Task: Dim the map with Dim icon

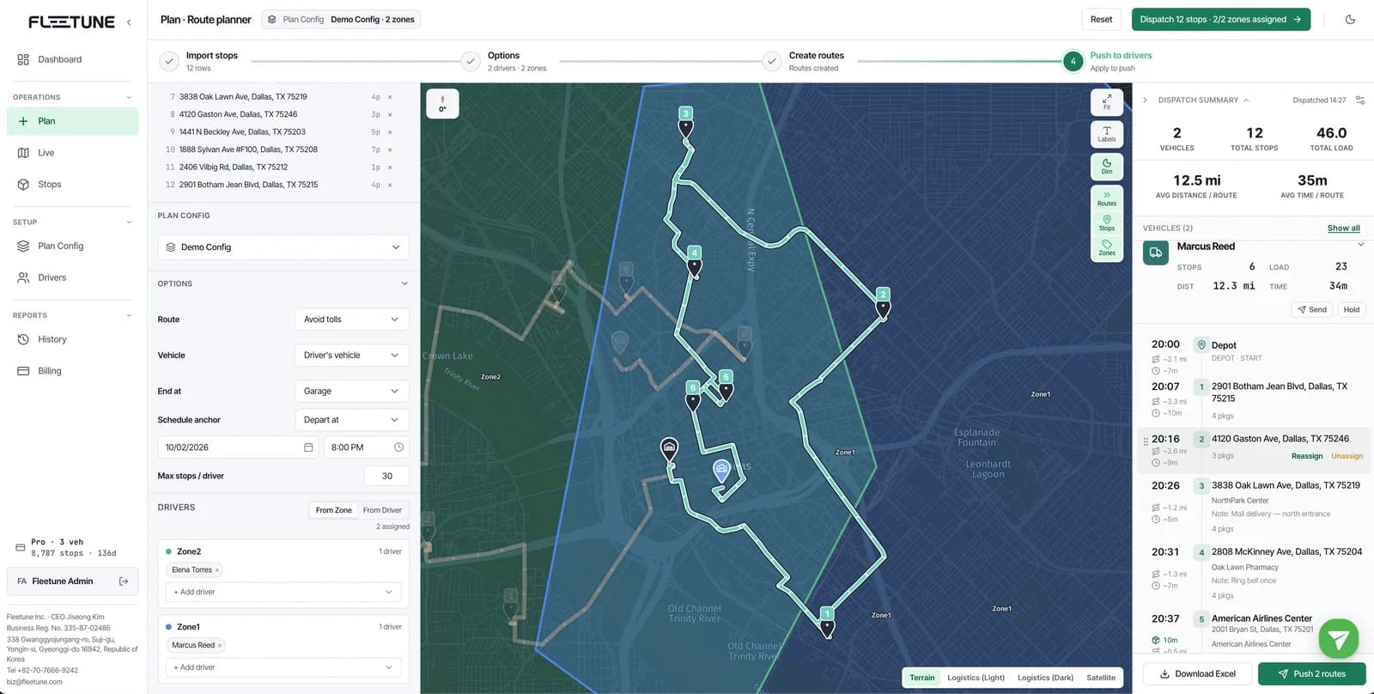Action: pyautogui.click(x=1107, y=167)
